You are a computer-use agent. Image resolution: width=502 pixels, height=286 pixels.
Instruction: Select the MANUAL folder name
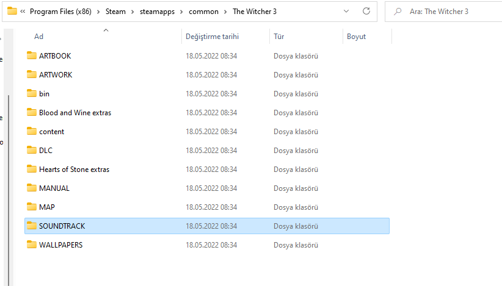(54, 188)
